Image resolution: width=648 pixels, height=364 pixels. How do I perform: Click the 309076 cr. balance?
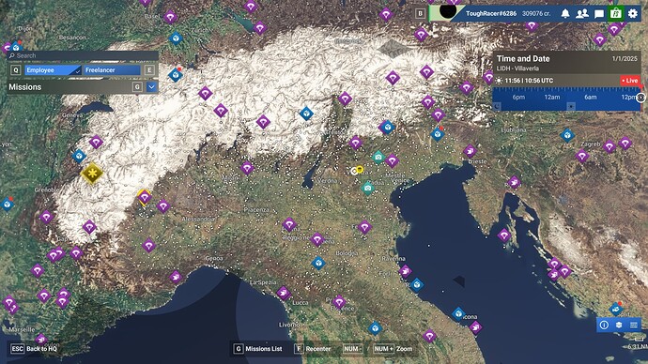pyautogui.click(x=536, y=14)
